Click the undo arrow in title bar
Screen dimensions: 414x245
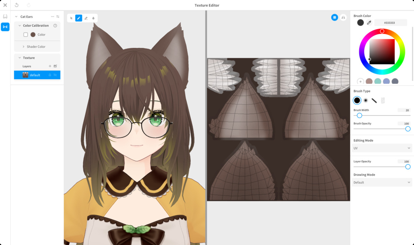click(16, 5)
